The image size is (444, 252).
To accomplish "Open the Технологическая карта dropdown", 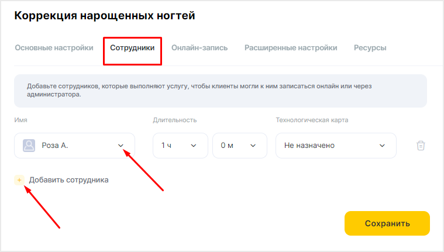I will click(336, 146).
